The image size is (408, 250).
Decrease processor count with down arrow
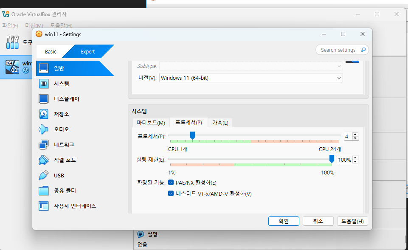[355, 138]
